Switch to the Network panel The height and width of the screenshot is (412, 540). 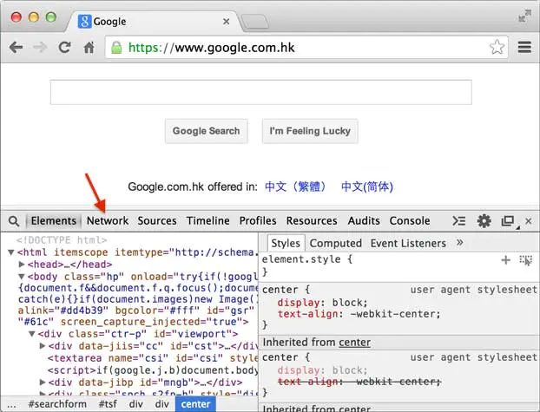pos(108,220)
